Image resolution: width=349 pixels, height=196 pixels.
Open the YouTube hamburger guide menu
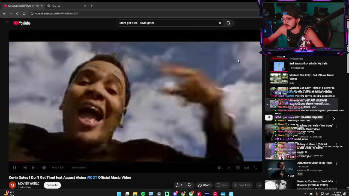tap(7, 23)
